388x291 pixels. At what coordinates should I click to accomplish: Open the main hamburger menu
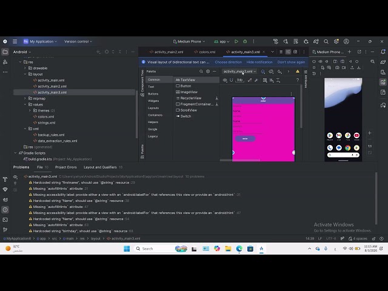pyautogui.click(x=15, y=41)
